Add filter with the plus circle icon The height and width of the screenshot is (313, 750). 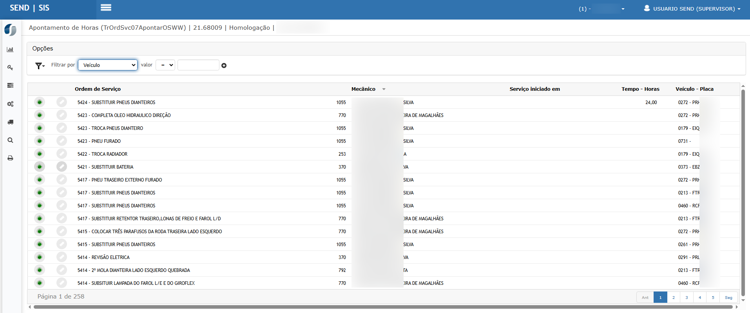tap(224, 65)
